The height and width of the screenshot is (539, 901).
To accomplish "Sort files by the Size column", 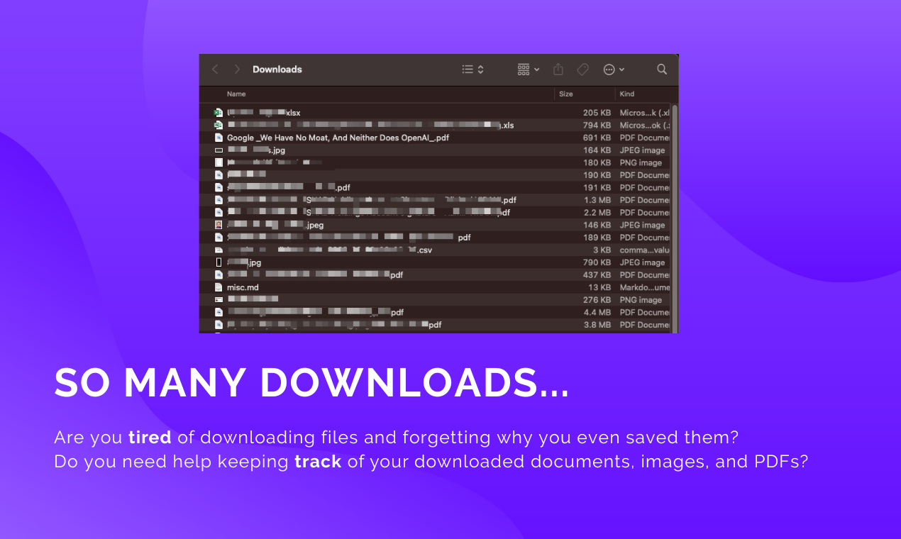I will tap(566, 94).
